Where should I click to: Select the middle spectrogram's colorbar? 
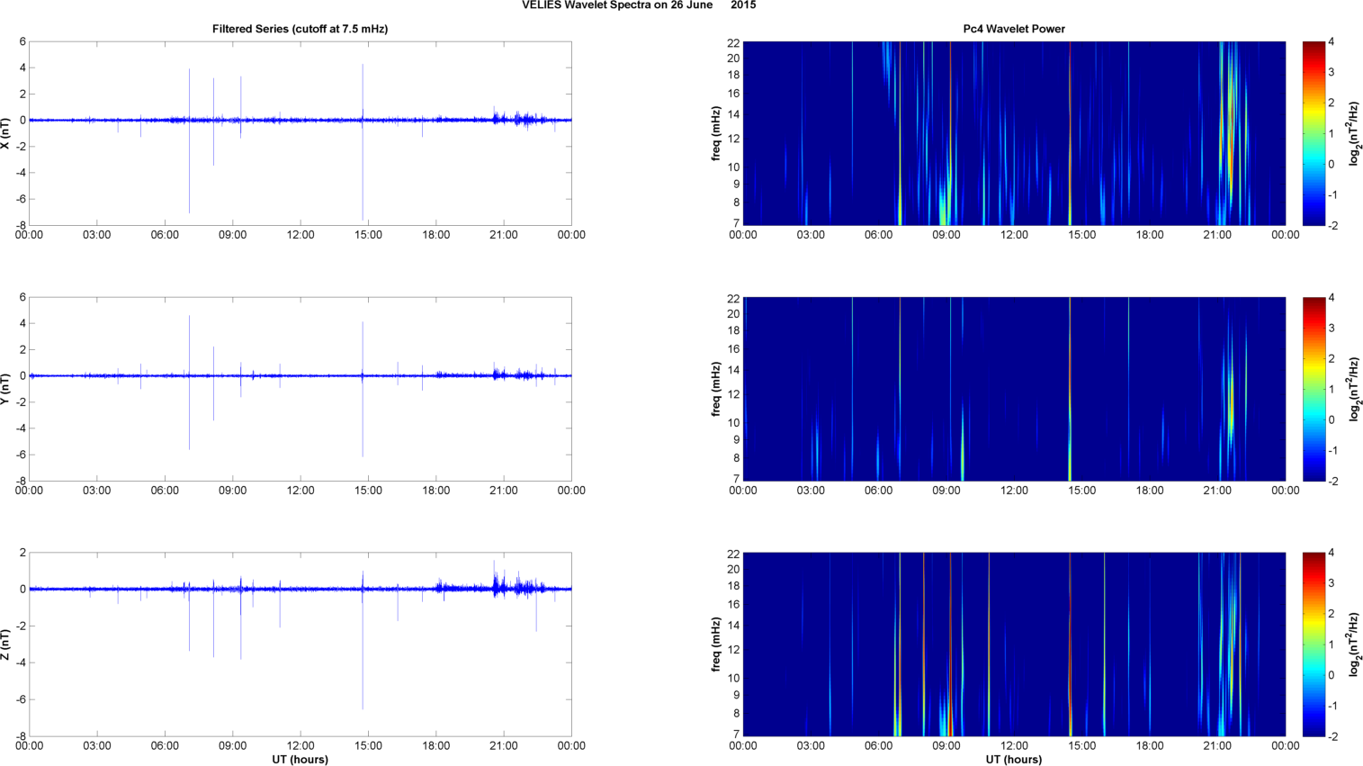tap(1314, 389)
